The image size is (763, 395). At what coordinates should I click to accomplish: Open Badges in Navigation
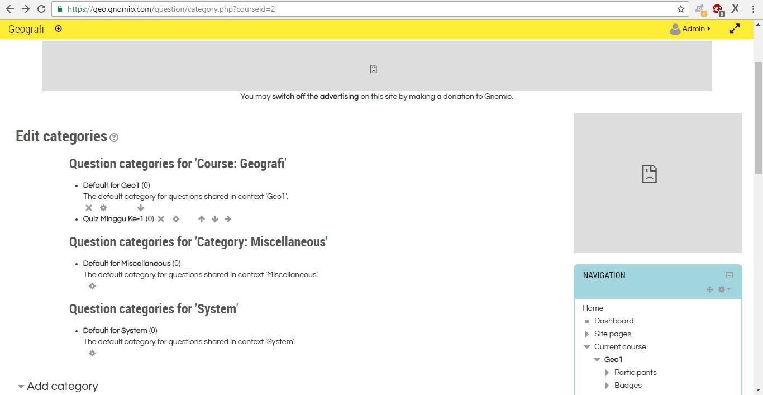click(628, 385)
